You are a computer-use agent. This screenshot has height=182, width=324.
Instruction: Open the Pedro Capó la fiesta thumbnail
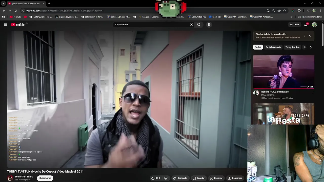284,114
